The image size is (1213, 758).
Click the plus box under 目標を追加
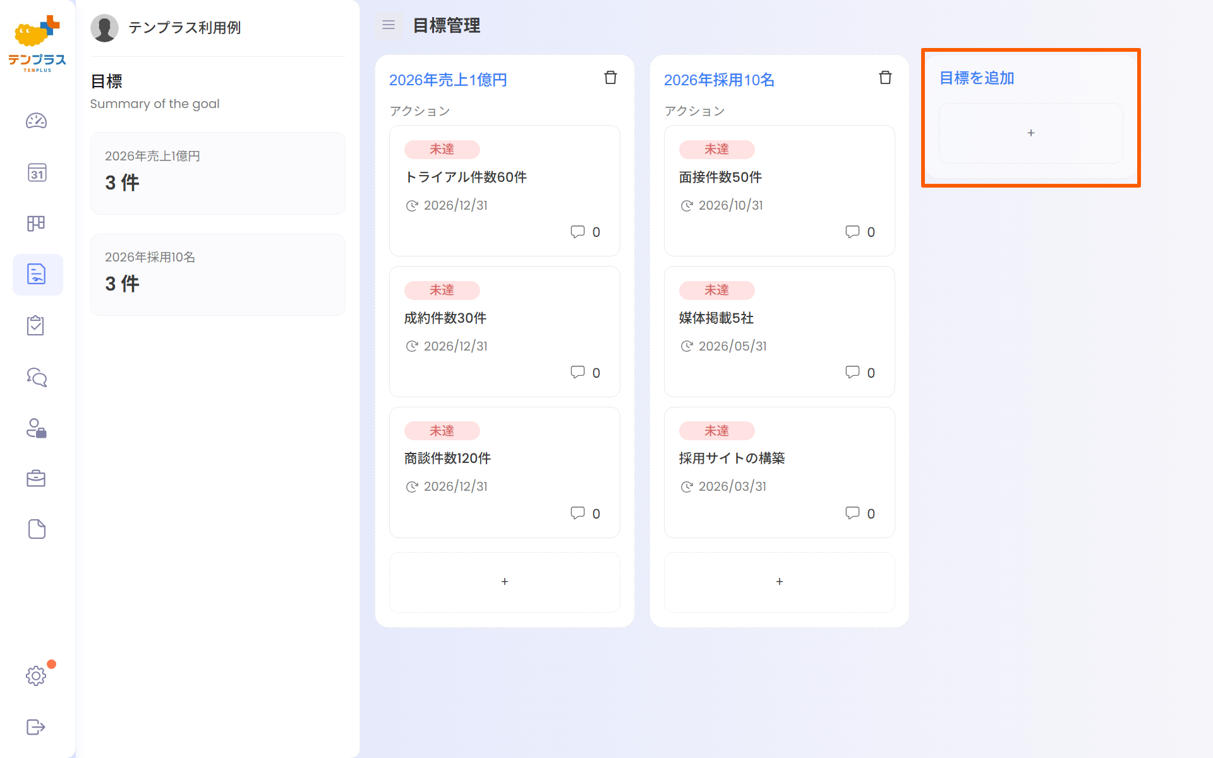[x=1031, y=133]
